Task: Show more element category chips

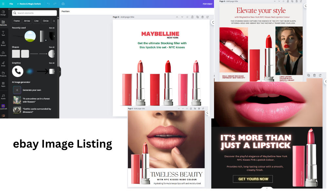Action: coord(54,21)
